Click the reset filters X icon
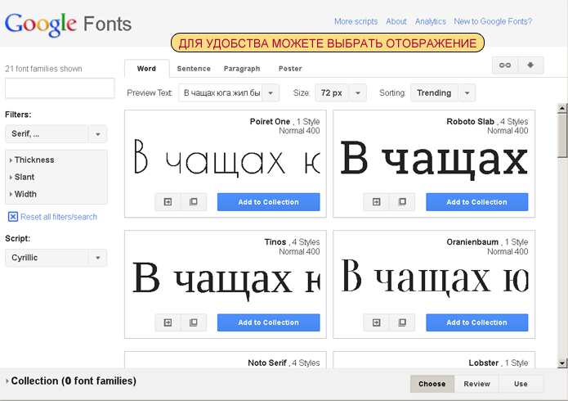 [13, 217]
